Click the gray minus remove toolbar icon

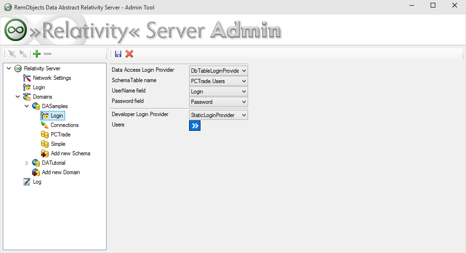point(48,54)
